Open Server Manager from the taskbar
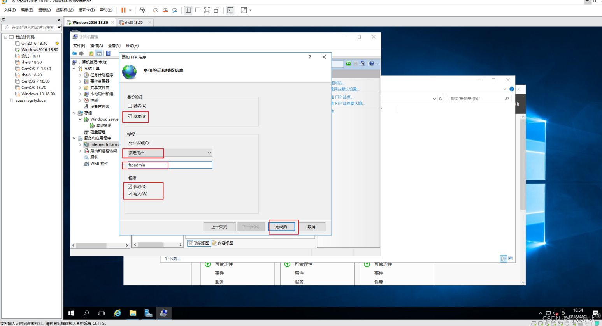The image size is (602, 326). (148, 313)
